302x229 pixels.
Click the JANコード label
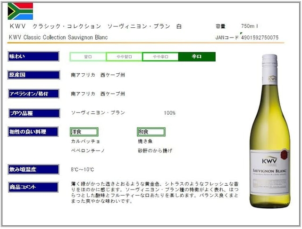pos(227,38)
